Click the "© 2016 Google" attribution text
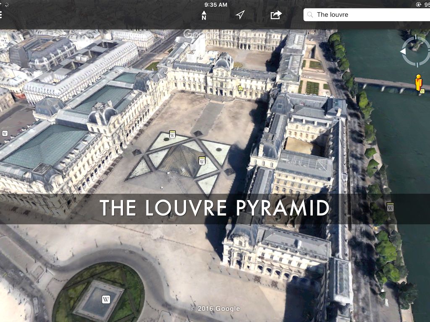 215,309
